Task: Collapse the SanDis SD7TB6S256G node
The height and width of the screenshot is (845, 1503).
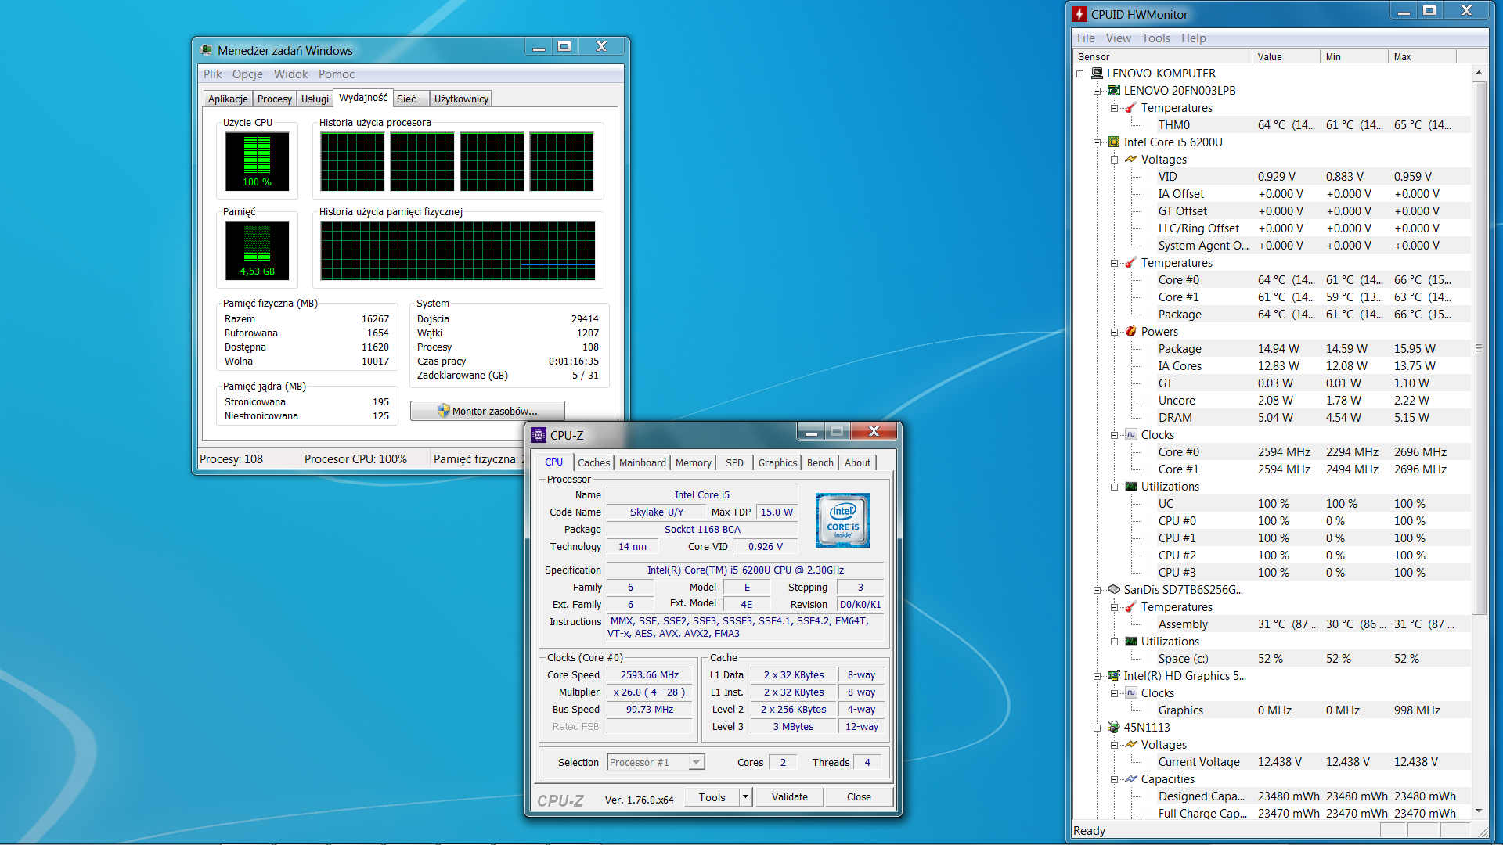Action: point(1098,590)
